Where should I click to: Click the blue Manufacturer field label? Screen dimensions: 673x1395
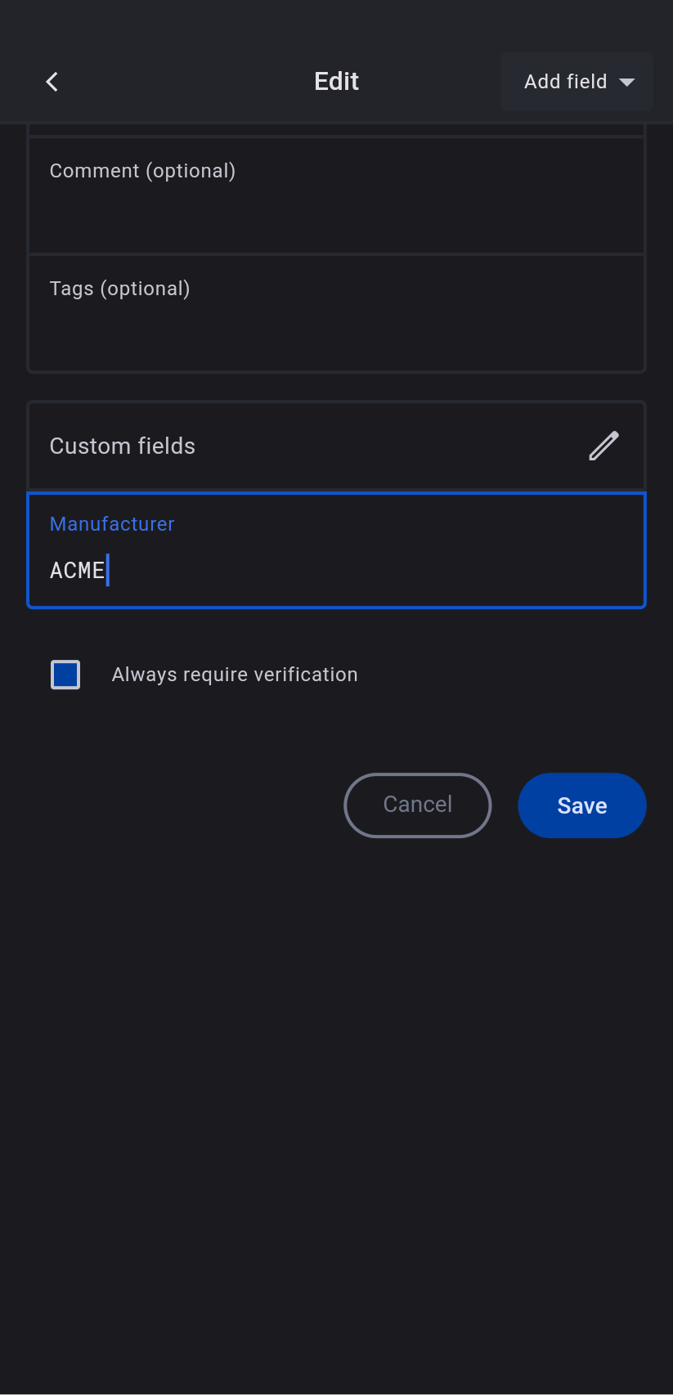click(112, 524)
